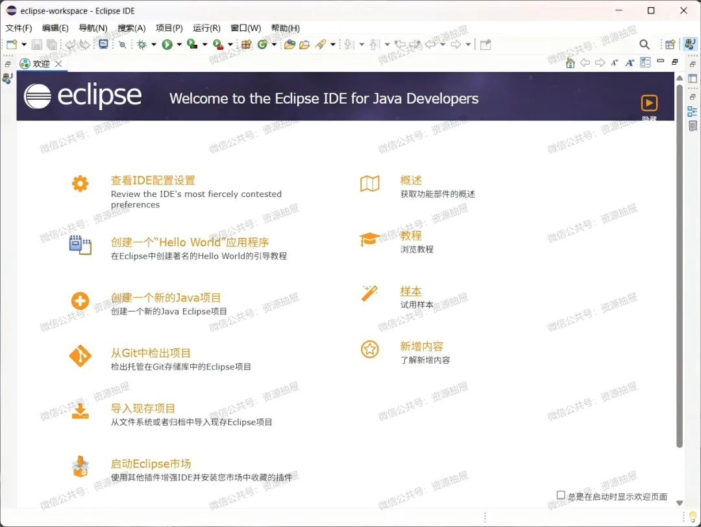701x527 pixels.
Task: Open the 项目(P) menu
Action: (169, 28)
